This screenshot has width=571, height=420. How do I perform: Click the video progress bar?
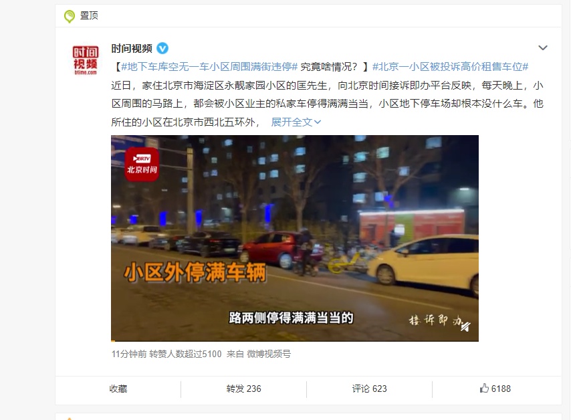click(295, 340)
